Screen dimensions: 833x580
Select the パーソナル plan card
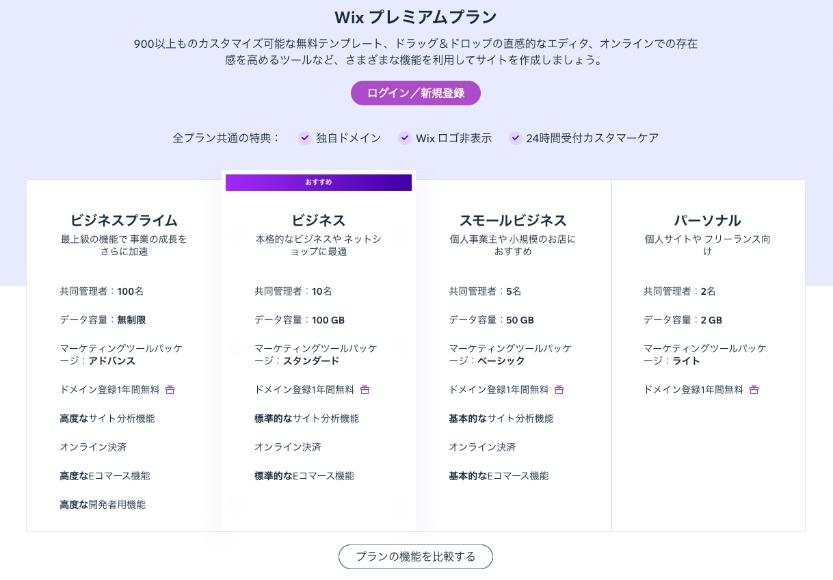point(708,356)
